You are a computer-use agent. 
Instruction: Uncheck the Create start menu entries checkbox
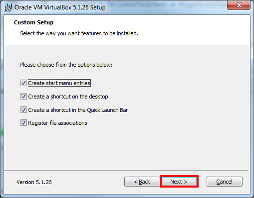point(23,83)
